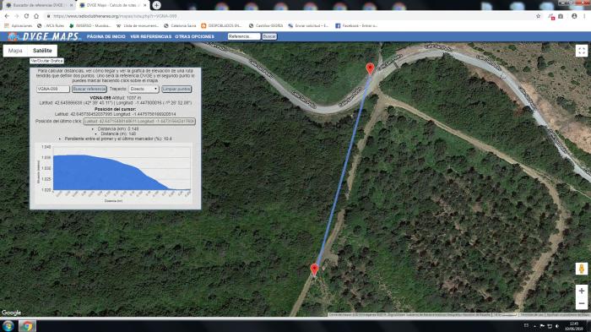The width and height of the screenshot is (591, 332).
Task: Zoom in with the plus button
Action: [582, 291]
